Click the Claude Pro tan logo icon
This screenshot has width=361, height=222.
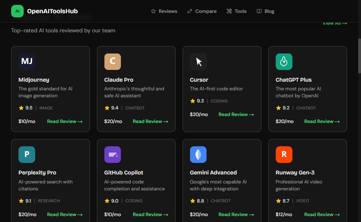click(x=112, y=62)
